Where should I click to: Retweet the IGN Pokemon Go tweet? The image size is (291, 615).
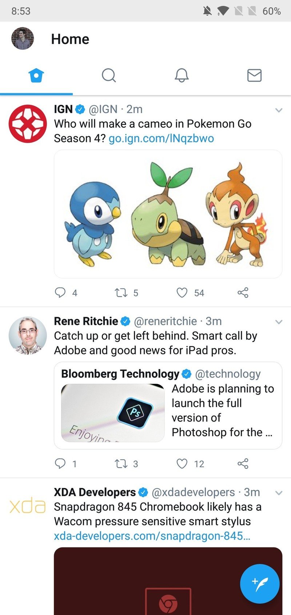(120, 292)
